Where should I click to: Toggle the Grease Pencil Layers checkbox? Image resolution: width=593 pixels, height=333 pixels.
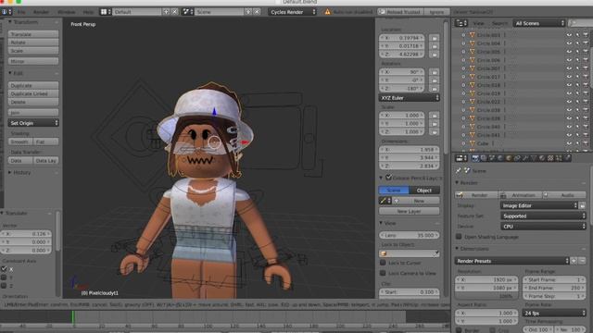pyautogui.click(x=388, y=177)
